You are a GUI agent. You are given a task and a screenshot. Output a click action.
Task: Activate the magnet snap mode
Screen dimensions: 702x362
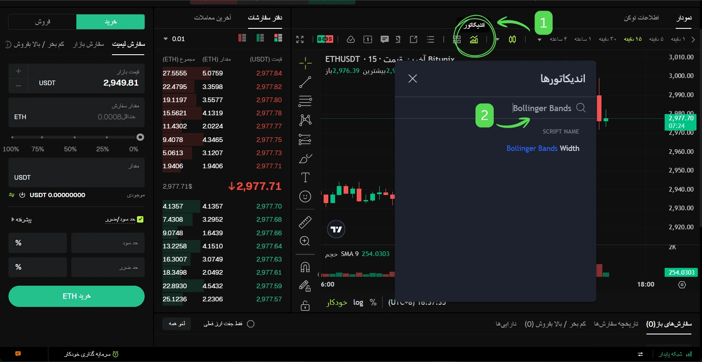[x=305, y=267]
